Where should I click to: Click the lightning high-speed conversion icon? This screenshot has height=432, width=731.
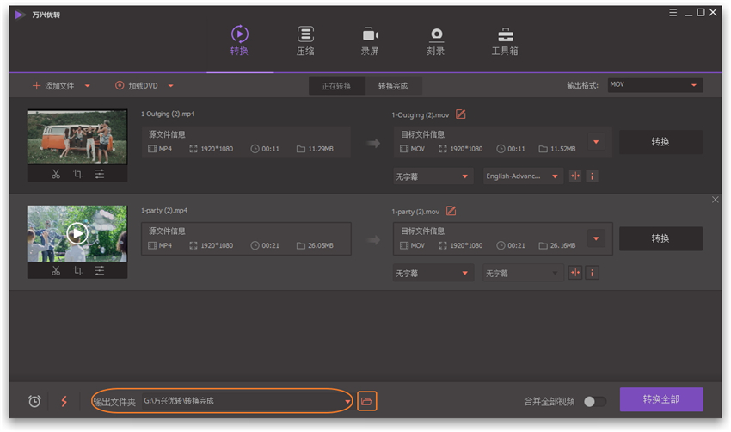point(64,401)
